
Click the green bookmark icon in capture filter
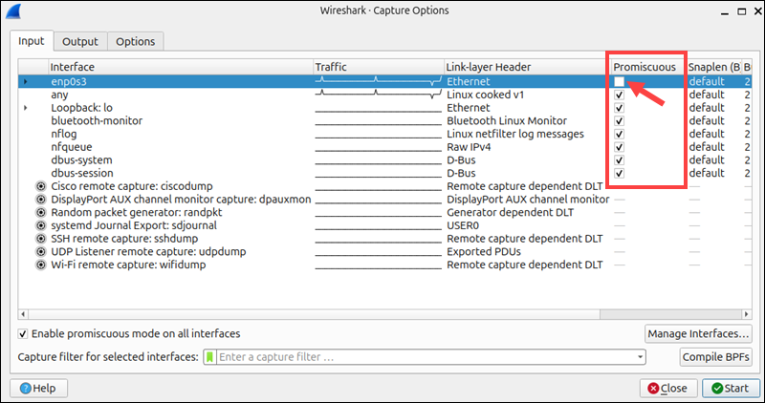[x=209, y=357]
